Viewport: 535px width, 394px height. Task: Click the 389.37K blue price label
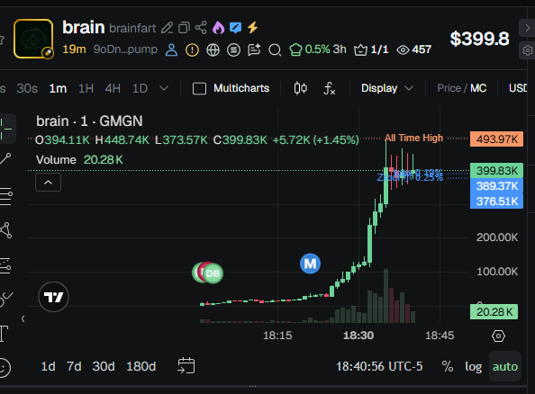[x=496, y=186]
